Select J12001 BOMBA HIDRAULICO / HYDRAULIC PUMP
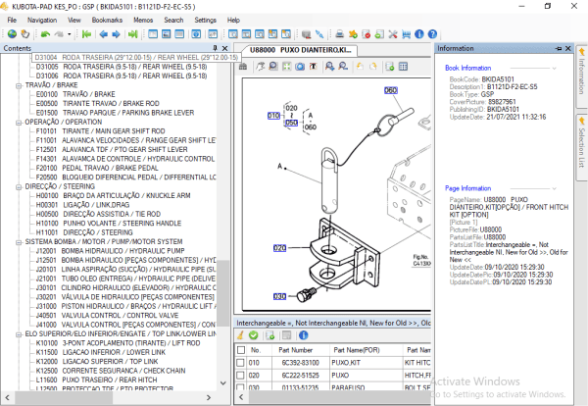 (110, 251)
